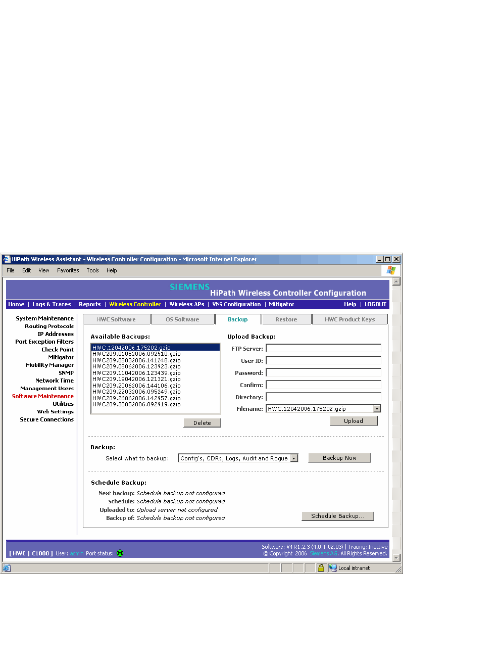Click the Confirm input field

[x=324, y=385]
